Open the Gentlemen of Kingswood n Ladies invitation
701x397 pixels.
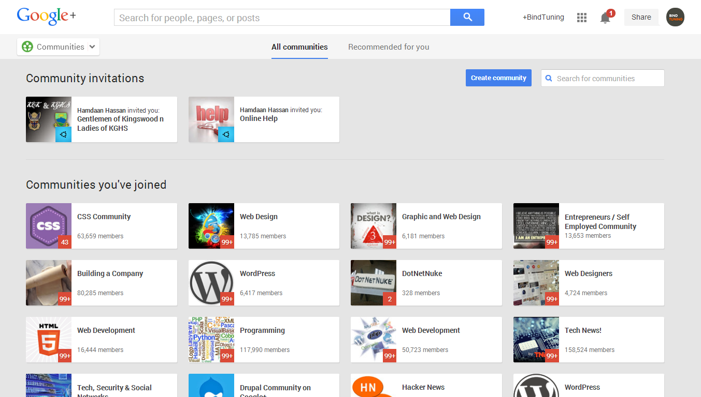coord(120,124)
